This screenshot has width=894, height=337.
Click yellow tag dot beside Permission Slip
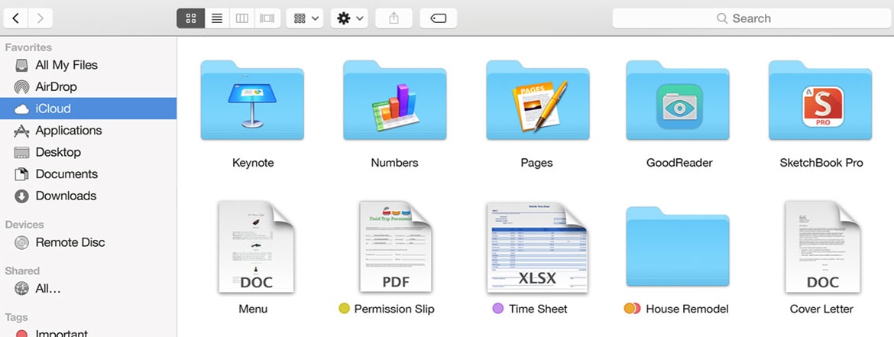click(344, 309)
